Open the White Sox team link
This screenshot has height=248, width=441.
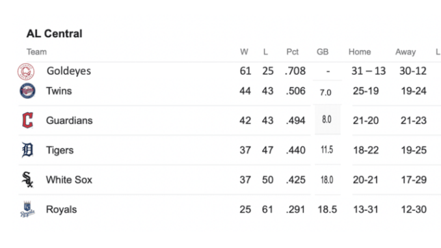pos(69,180)
